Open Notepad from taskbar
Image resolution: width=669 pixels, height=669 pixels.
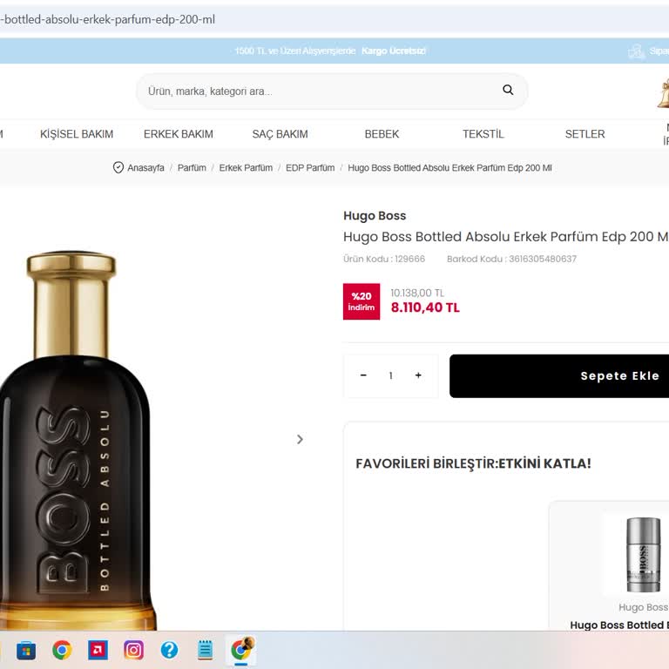pyautogui.click(x=206, y=650)
